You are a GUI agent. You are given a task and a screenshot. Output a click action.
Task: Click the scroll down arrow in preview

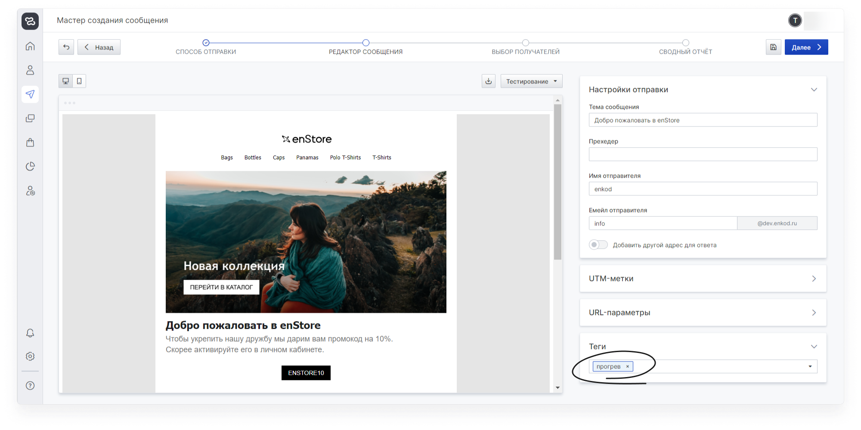click(557, 388)
